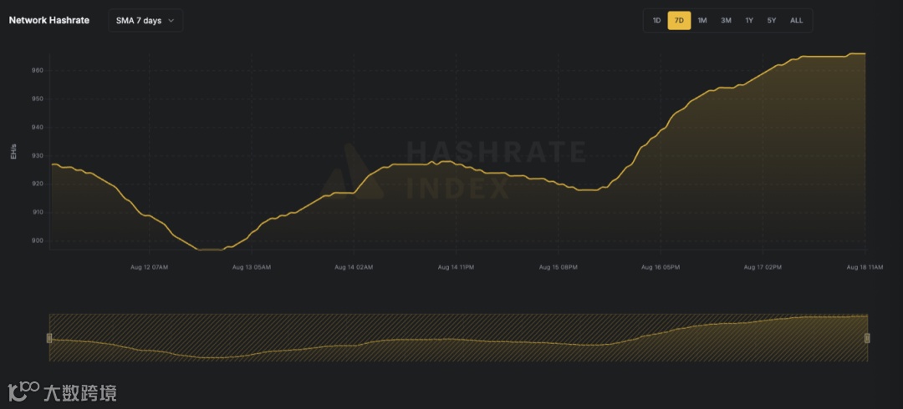Click the Aug 14 02AM axis label
Viewport: 903px width, 409px height.
coord(354,267)
